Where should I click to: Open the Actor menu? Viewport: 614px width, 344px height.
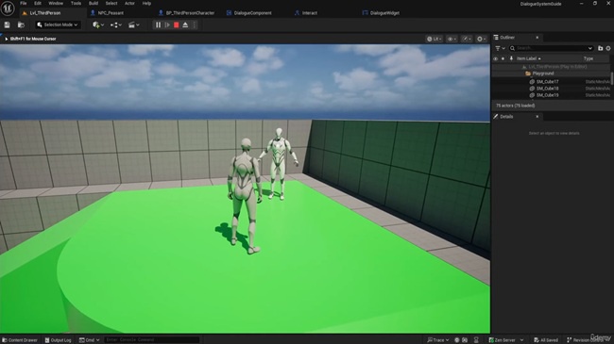(129, 3)
